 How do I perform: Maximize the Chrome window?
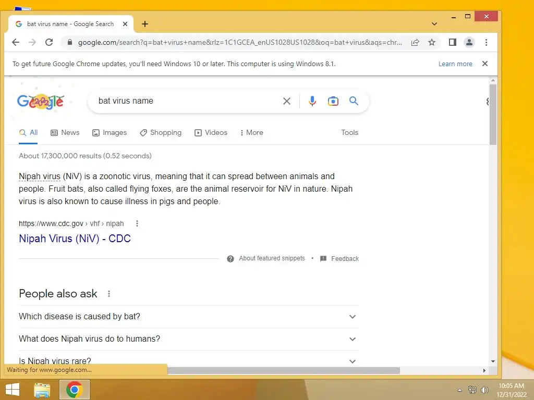point(468,16)
